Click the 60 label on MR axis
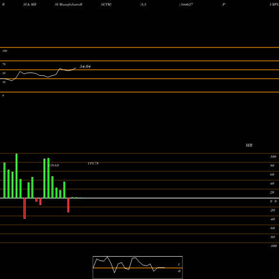The width and height of the screenshot is (279, 279). tap(272, 175)
